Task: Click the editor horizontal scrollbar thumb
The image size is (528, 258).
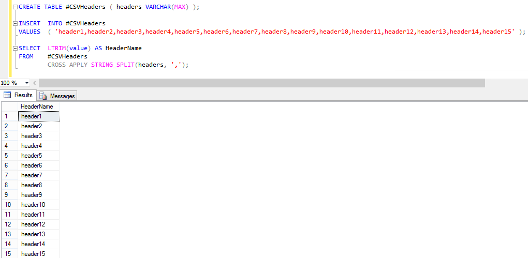Action: (x=262, y=83)
